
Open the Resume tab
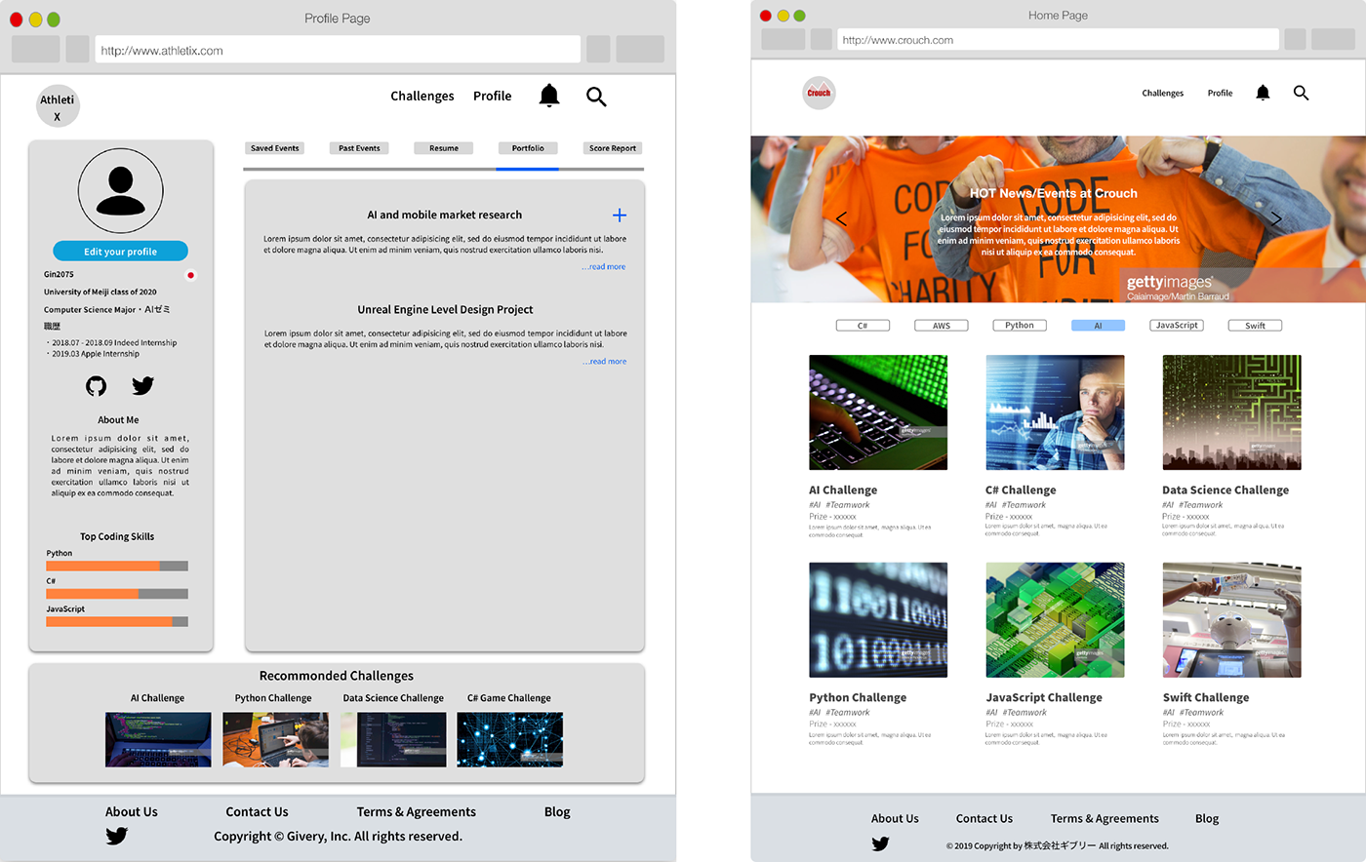[x=444, y=148]
